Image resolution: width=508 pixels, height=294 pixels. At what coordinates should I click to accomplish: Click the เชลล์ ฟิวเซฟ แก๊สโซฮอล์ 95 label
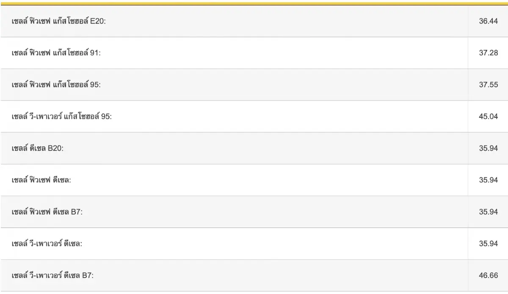click(x=56, y=85)
